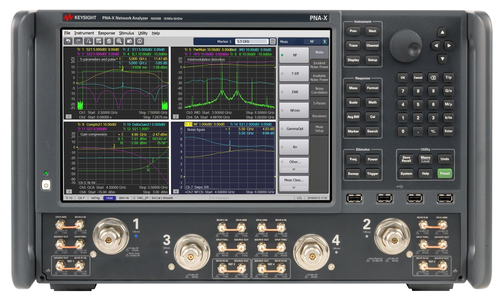
Task: Click the new channel window icon in the toolbar
Action: point(99,41)
